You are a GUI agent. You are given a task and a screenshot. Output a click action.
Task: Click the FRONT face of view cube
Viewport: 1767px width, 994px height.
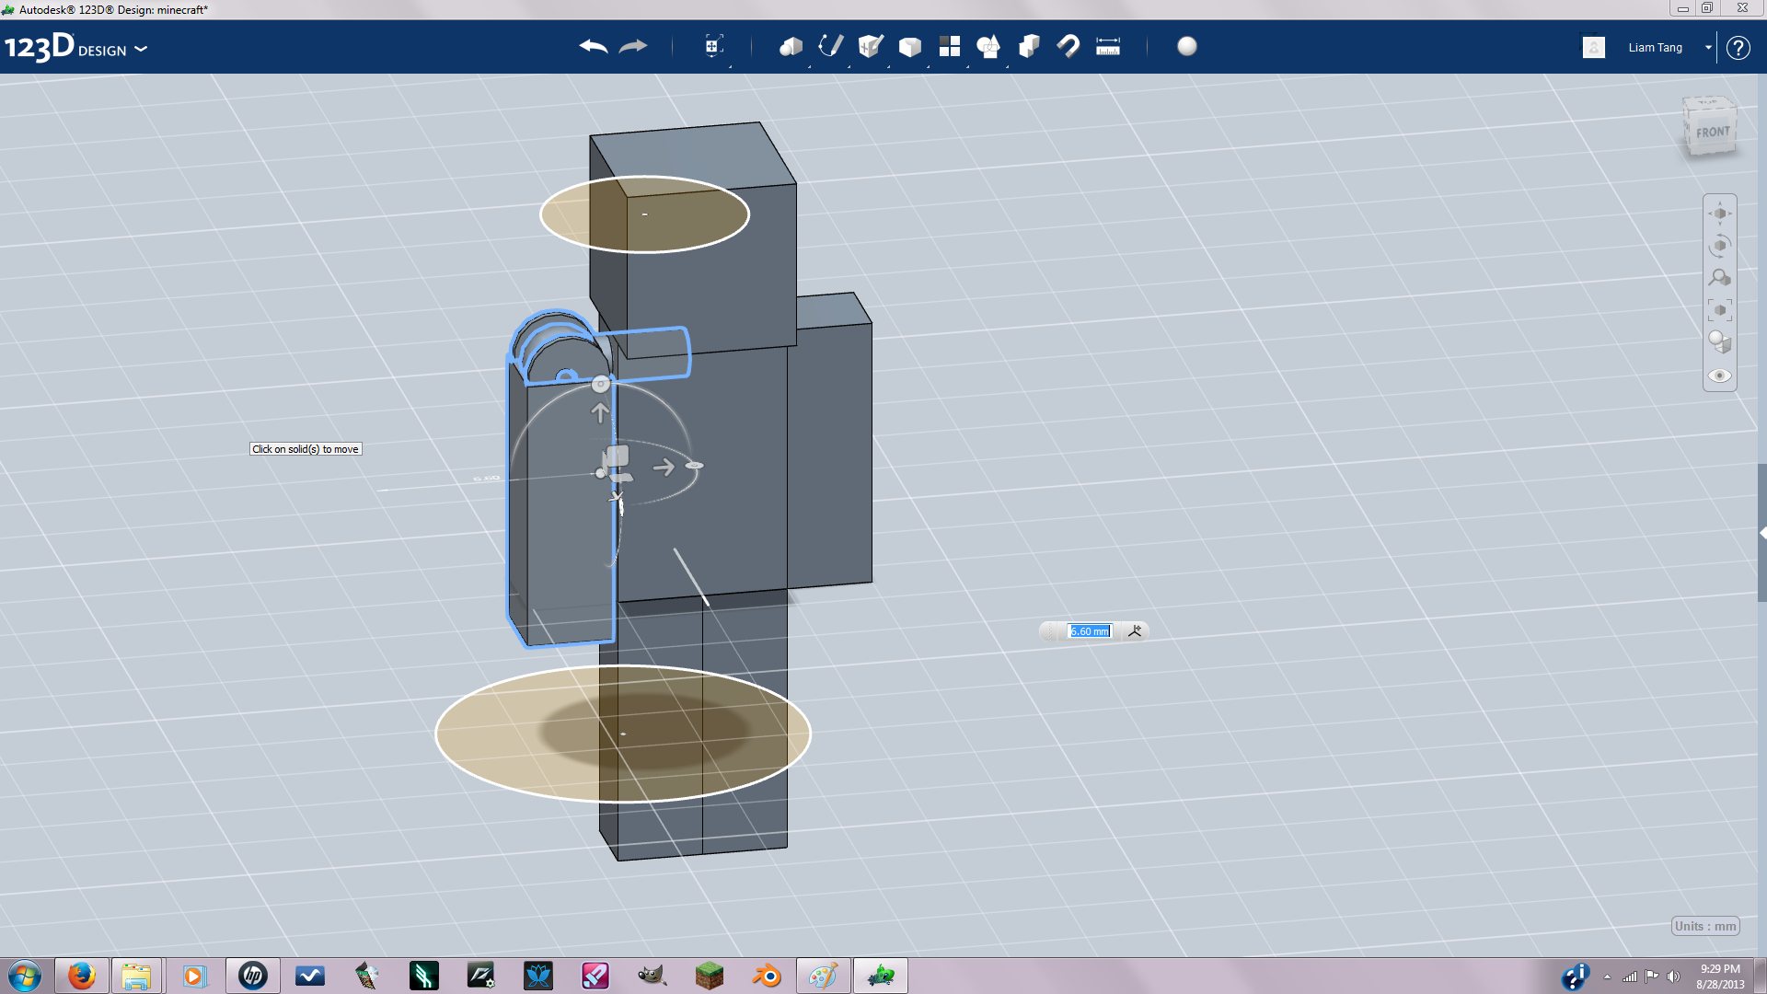(x=1712, y=133)
